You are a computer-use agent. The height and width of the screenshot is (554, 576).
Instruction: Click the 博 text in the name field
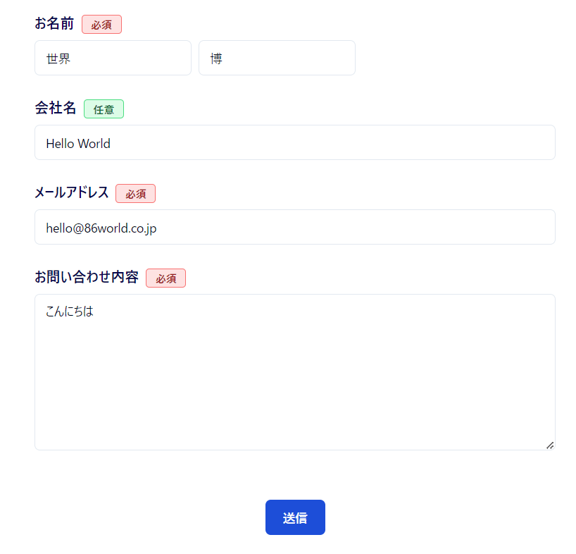click(216, 59)
